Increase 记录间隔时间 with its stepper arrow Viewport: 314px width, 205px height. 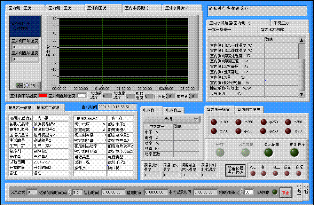point(70,190)
